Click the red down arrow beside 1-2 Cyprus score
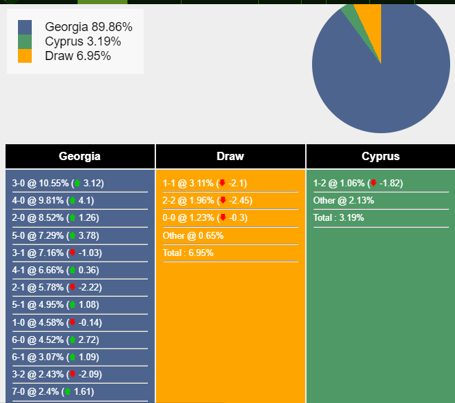This screenshot has height=403, width=455. point(374,184)
